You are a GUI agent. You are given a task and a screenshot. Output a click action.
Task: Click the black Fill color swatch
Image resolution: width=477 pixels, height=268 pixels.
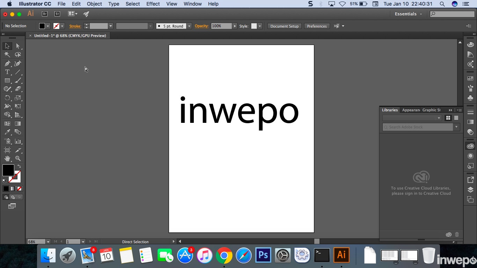[x=8, y=170]
